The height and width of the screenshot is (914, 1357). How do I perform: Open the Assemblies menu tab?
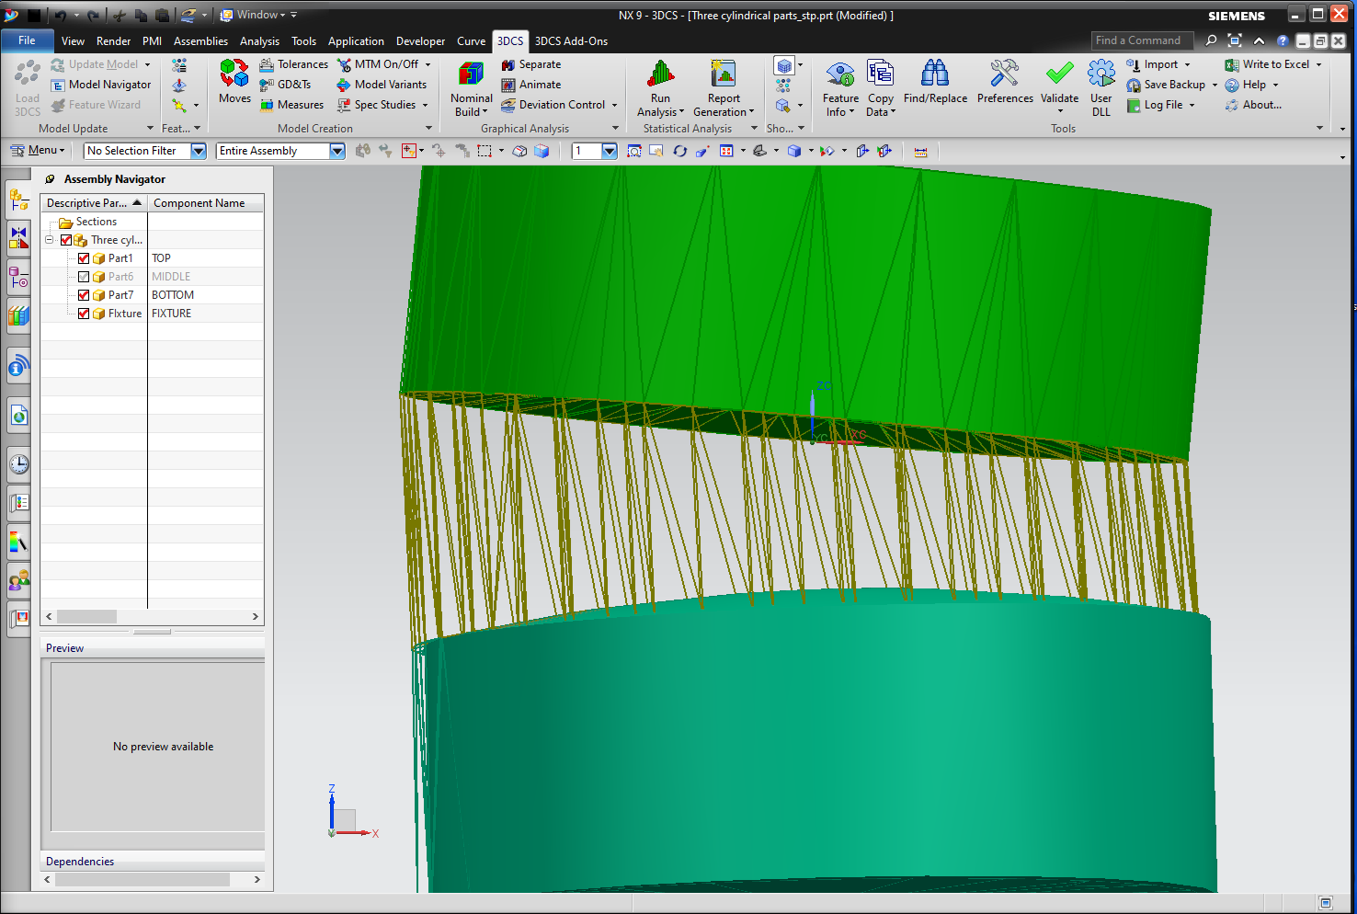pyautogui.click(x=200, y=41)
